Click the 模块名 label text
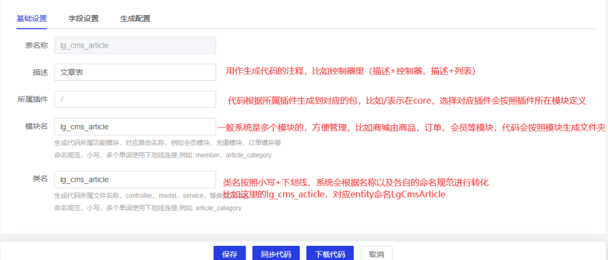The width and height of the screenshot is (608, 260). click(x=36, y=127)
